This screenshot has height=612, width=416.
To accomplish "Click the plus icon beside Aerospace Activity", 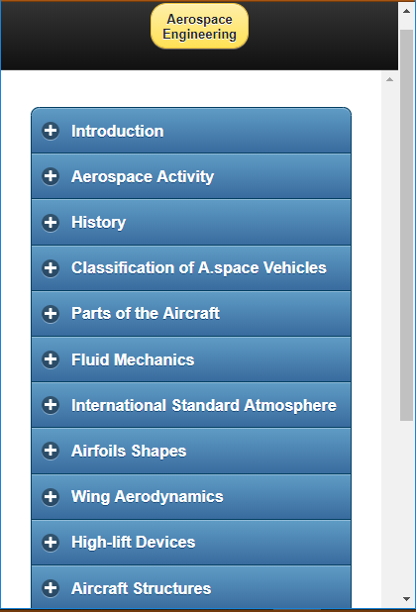I will 51,176.
